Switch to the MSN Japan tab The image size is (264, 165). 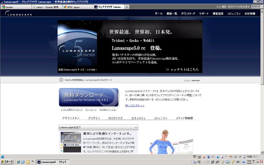tap(78, 7)
